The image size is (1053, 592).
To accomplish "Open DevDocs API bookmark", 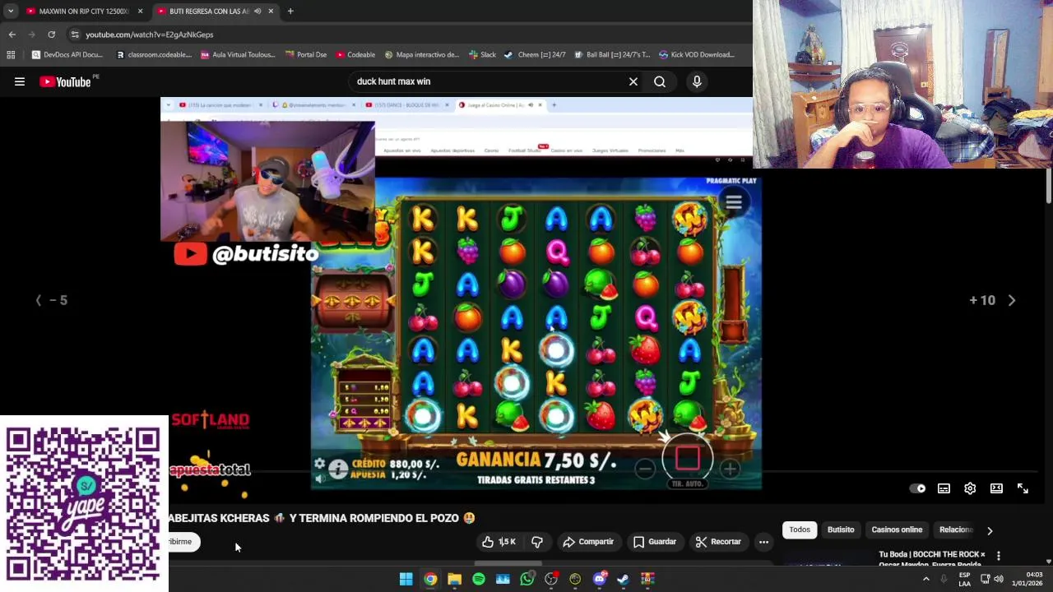I will point(67,55).
